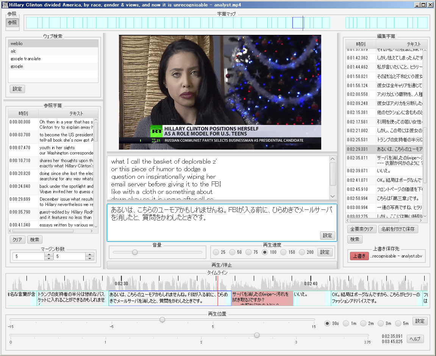Click 全要素クリア button

tap(362, 229)
